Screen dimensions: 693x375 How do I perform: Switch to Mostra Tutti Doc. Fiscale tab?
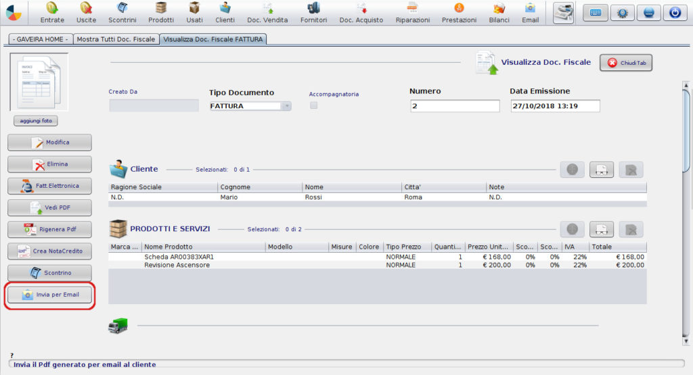tap(116, 39)
